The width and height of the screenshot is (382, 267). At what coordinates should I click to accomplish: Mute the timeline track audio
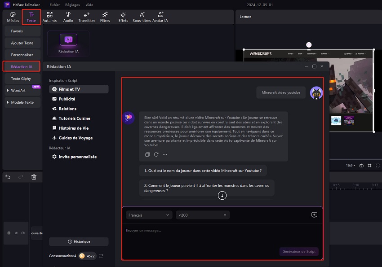click(23, 233)
